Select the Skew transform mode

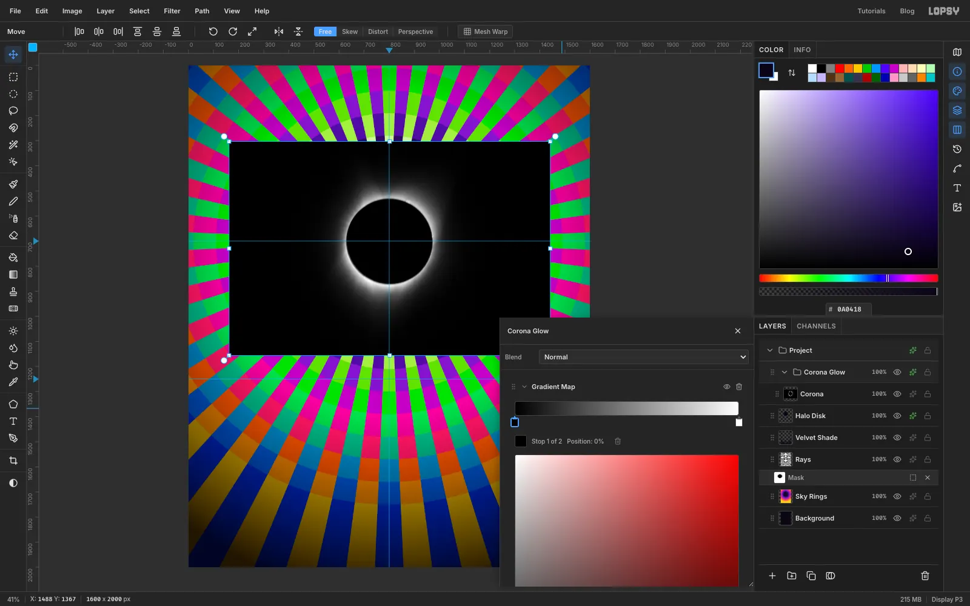(350, 32)
